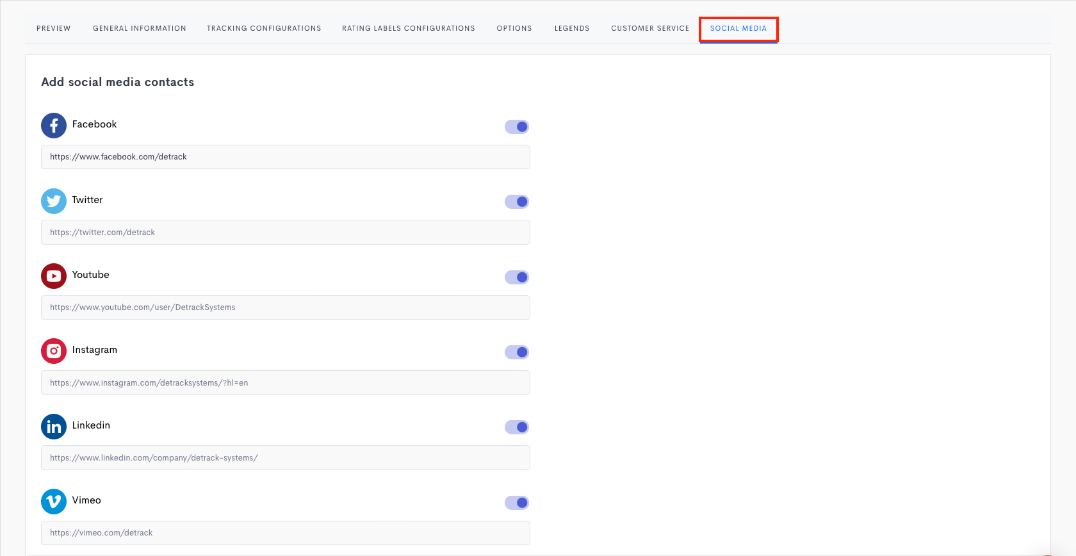Image resolution: width=1076 pixels, height=556 pixels.
Task: Open the Preview tab
Action: (x=54, y=28)
